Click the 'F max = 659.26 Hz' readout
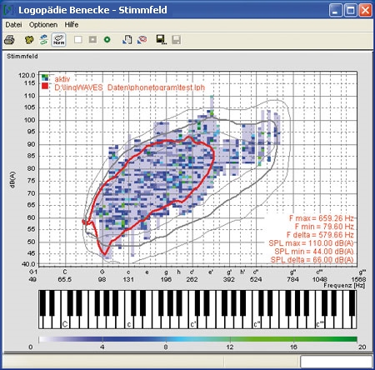 pos(322,218)
